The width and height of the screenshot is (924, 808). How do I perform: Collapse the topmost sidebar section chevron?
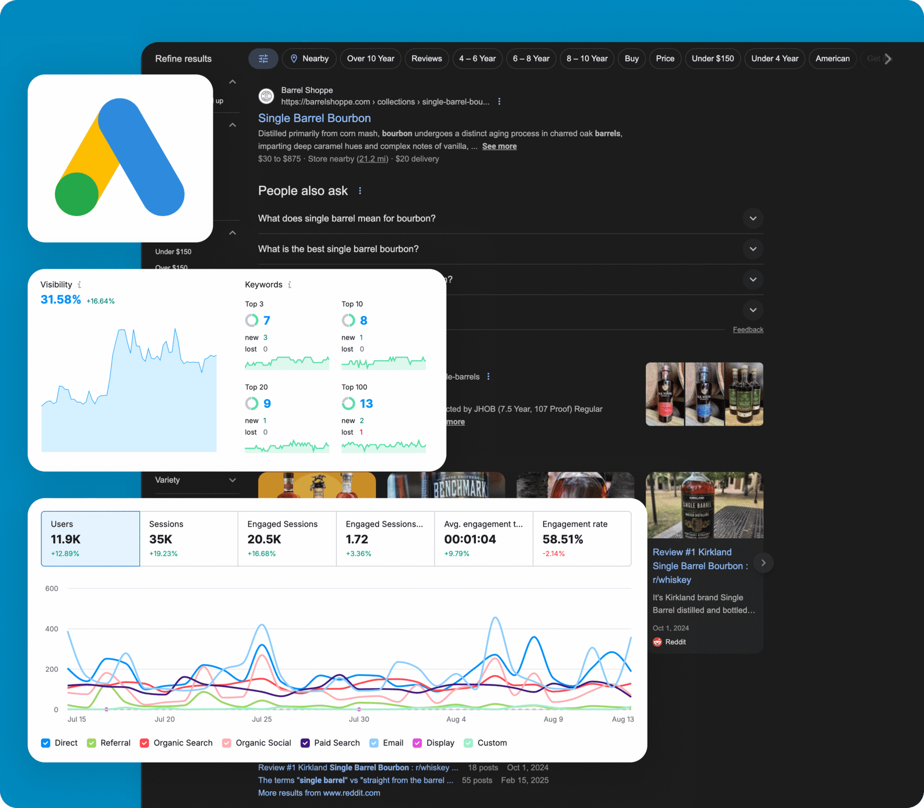(x=232, y=82)
